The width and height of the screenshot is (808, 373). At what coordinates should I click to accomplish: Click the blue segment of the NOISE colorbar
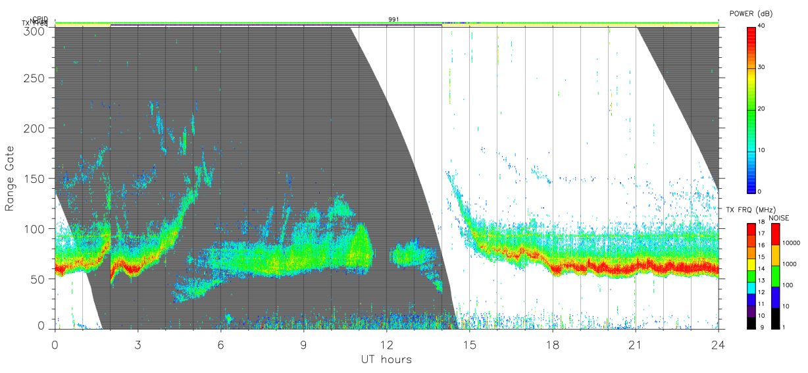point(774,296)
